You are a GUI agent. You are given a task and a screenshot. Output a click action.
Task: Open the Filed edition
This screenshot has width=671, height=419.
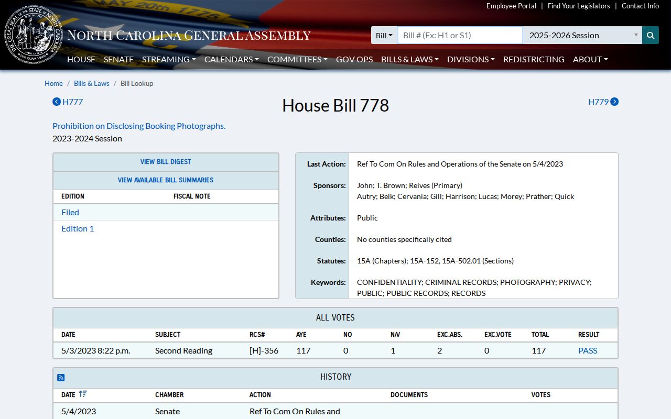(x=70, y=212)
